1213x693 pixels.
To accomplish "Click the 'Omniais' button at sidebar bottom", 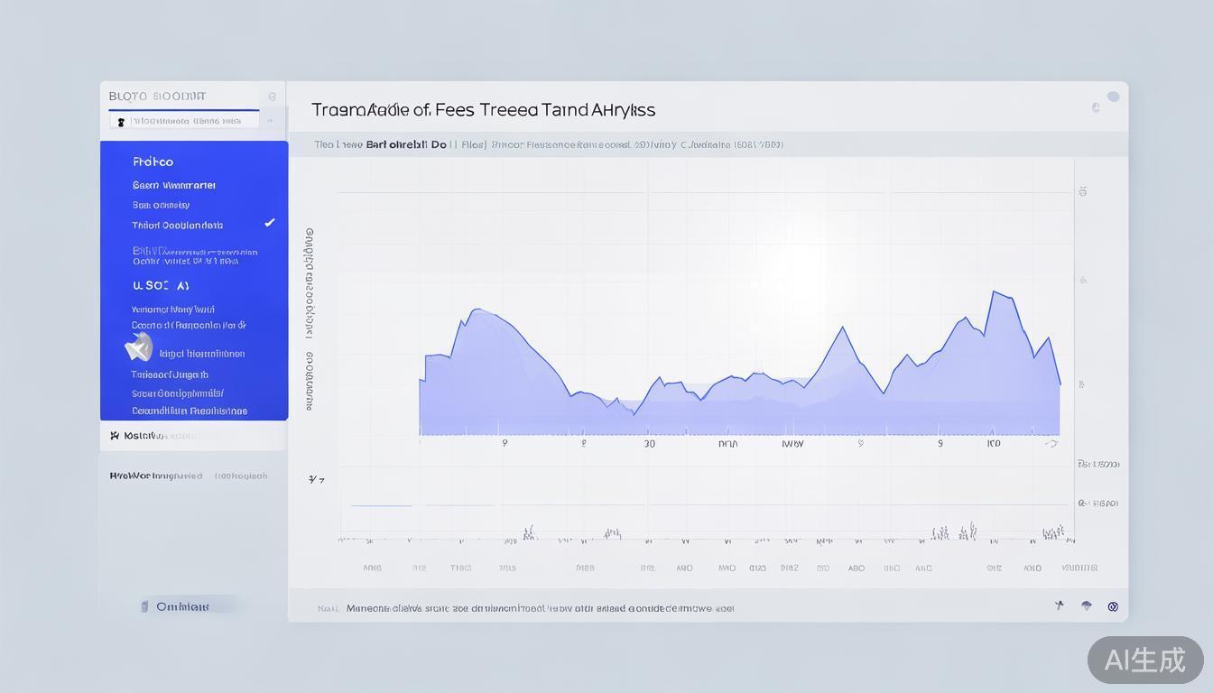I will [181, 606].
